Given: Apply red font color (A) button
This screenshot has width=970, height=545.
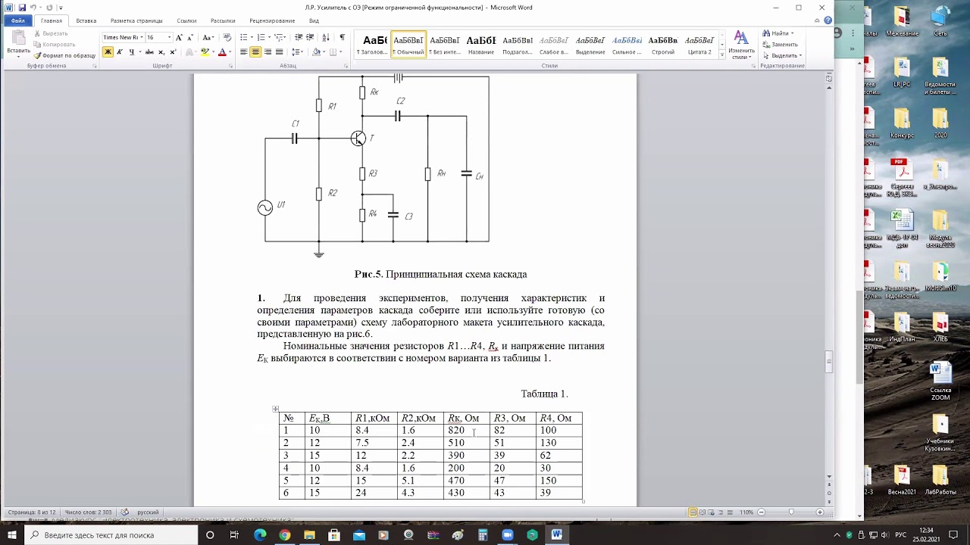Looking at the screenshot, I should click(x=222, y=51).
